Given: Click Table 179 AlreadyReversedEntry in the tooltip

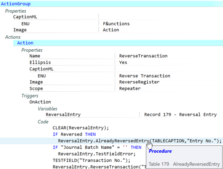Looking at the screenshot, I should 184,164.
